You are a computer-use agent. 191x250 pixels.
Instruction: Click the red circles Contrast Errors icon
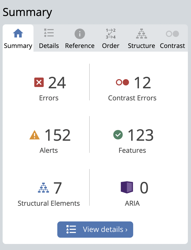[x=123, y=83]
